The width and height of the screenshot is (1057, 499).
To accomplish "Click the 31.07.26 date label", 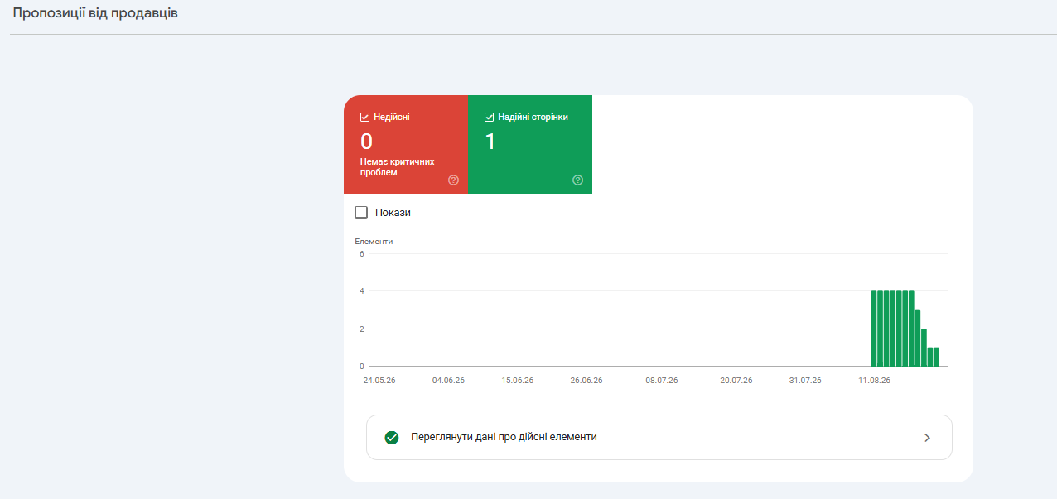I will coord(805,381).
